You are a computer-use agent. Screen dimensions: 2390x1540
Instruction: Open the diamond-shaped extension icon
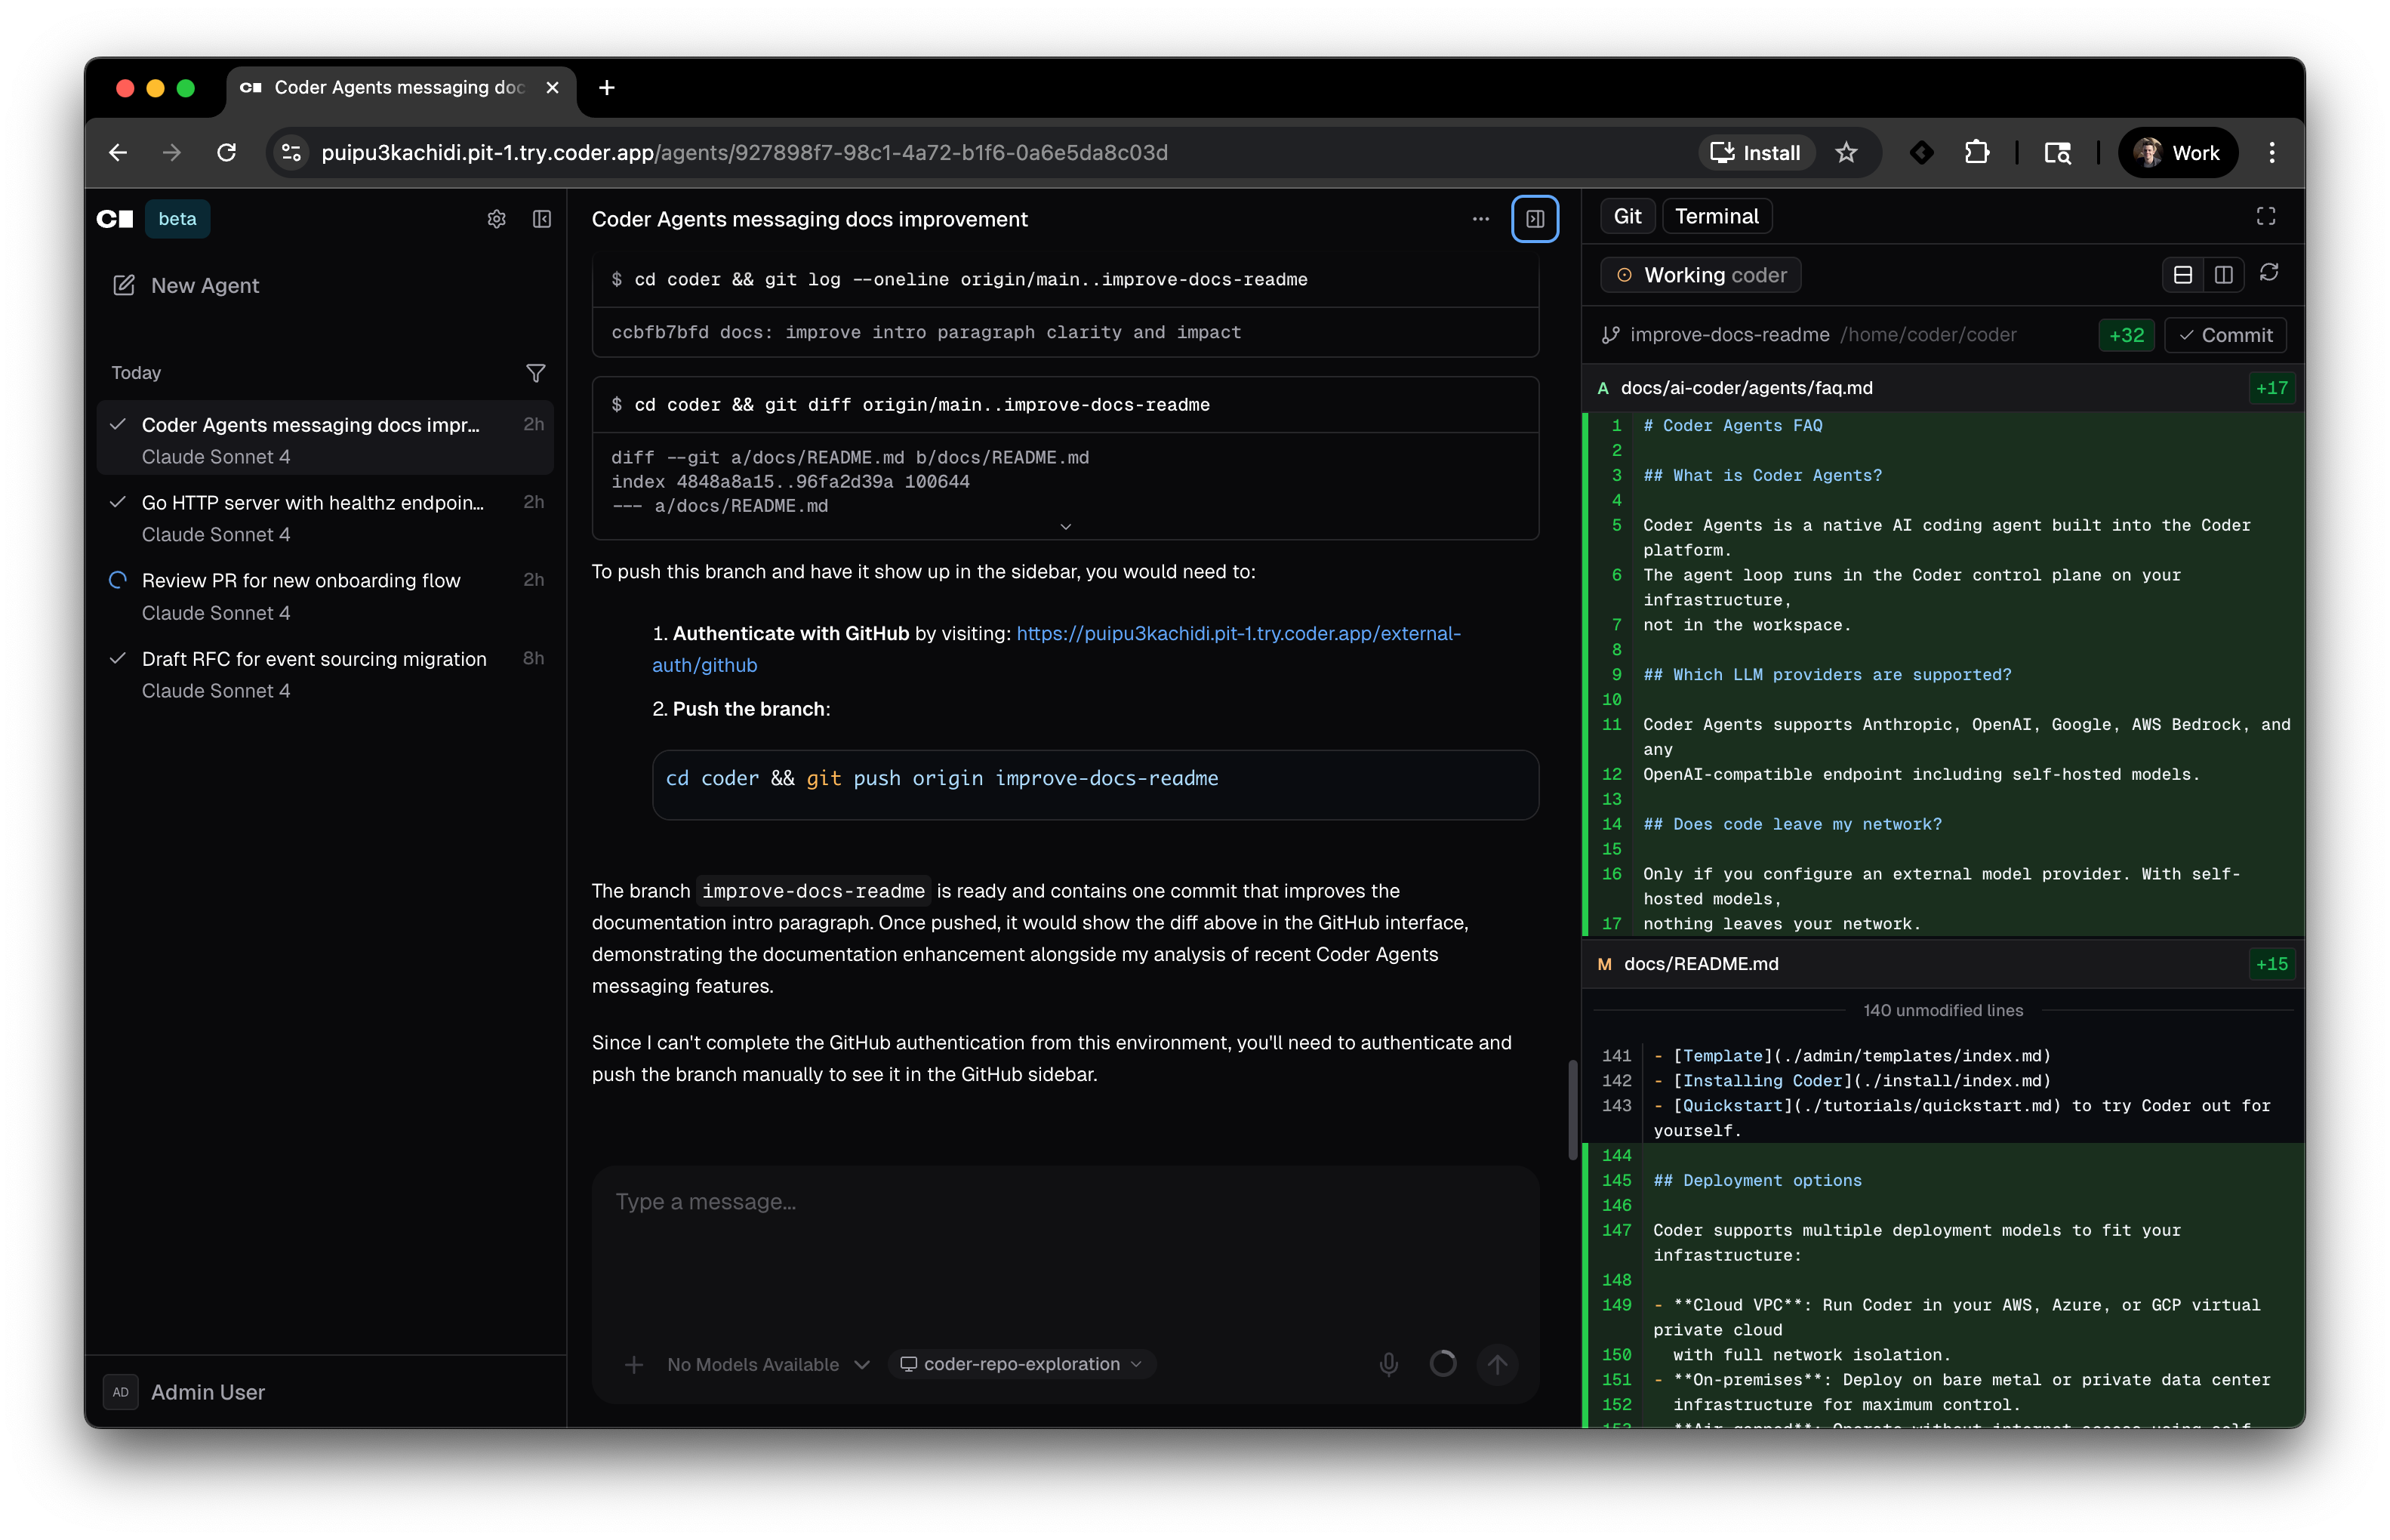pos(1921,153)
